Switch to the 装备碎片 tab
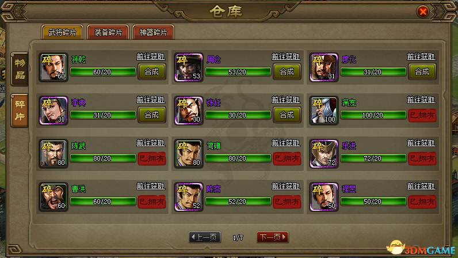This screenshot has width=458, height=258. coord(108,32)
